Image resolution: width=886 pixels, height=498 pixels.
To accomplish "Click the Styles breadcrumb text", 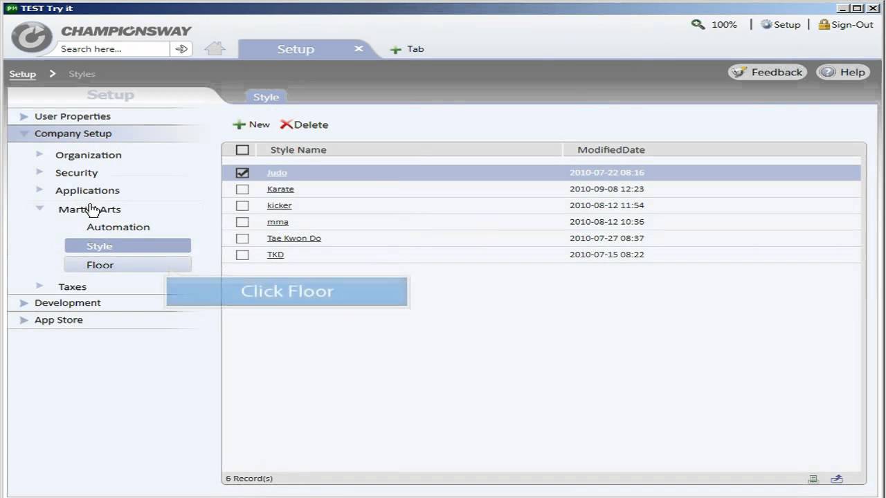I will coord(82,74).
